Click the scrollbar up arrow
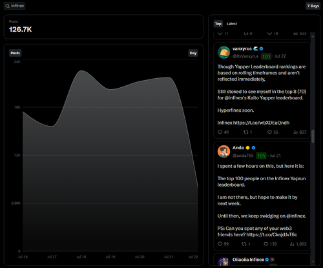Screen dimensions: 323x268 pos(313,37)
